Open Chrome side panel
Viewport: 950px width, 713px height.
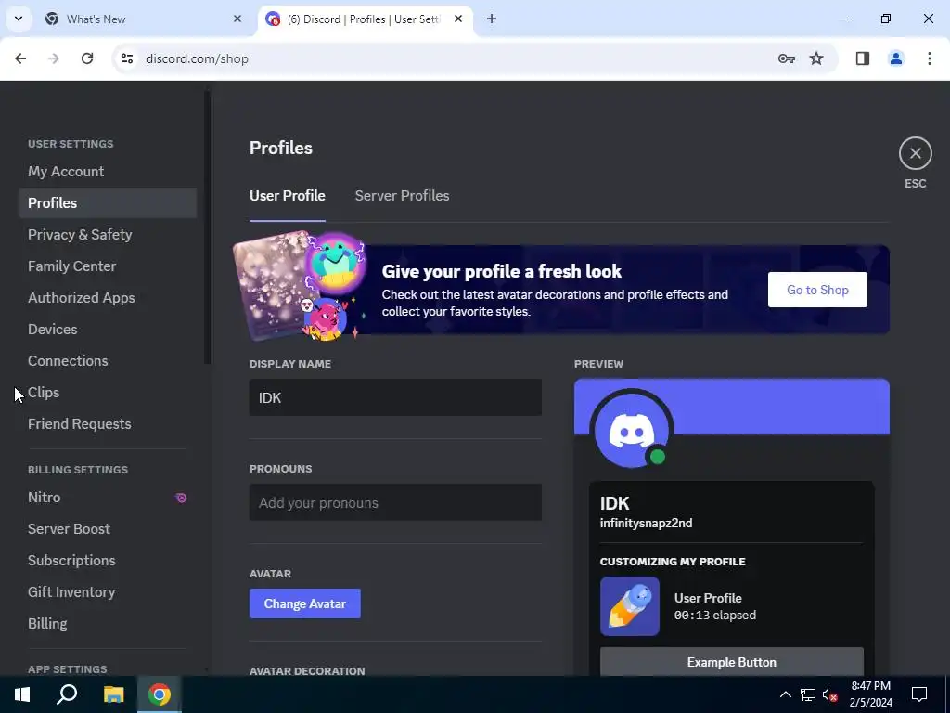click(x=863, y=58)
